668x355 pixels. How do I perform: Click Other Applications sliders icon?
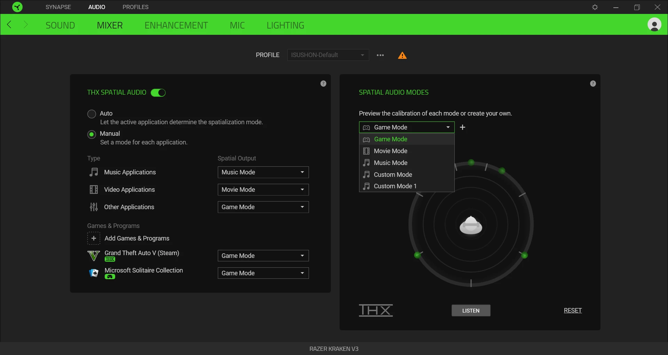point(94,207)
